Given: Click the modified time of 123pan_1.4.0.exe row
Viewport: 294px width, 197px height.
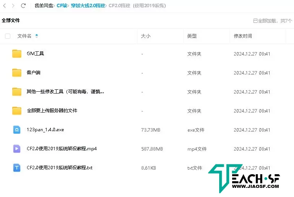Looking at the screenshot, I should click(x=252, y=130).
